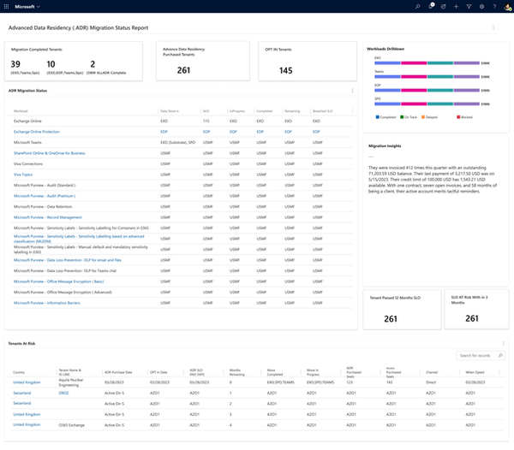Image resolution: width=514 pixels, height=450 pixels.
Task: Sort by the Completed column header
Action: [x=264, y=111]
